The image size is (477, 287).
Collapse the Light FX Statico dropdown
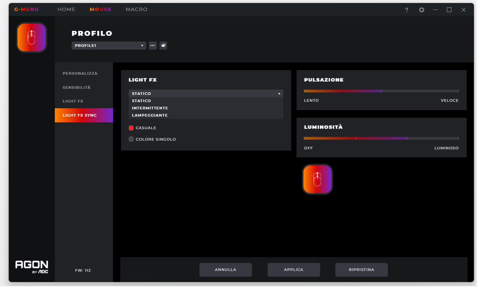tap(206, 93)
